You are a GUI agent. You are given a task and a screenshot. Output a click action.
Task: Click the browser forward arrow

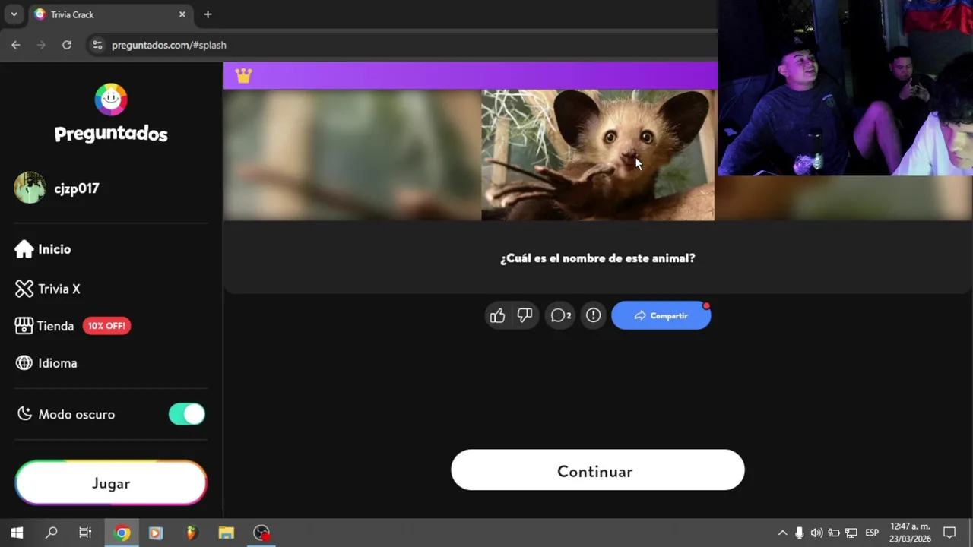click(x=41, y=45)
